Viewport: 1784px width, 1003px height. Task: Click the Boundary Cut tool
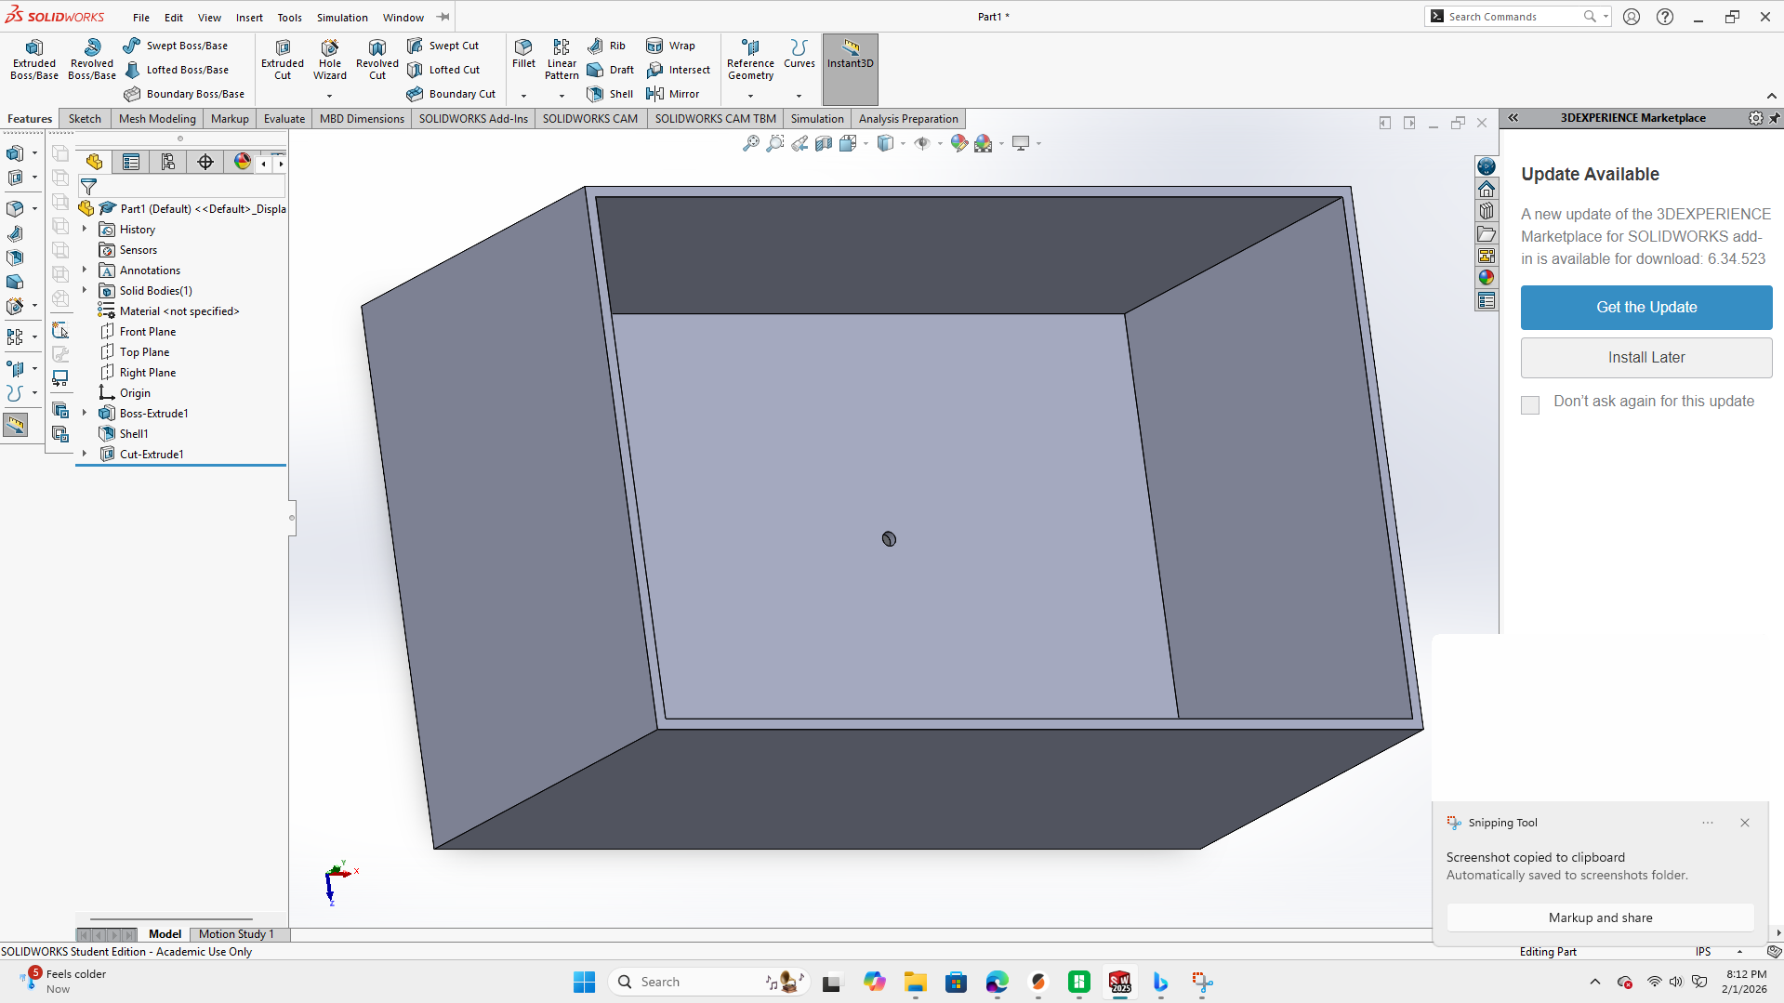tap(451, 94)
